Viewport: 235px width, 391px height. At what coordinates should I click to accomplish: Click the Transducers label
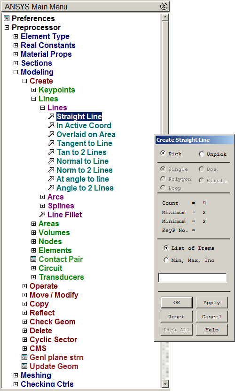click(61, 277)
